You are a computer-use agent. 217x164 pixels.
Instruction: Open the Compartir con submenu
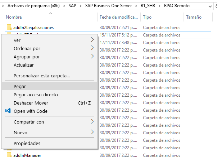[29, 122]
